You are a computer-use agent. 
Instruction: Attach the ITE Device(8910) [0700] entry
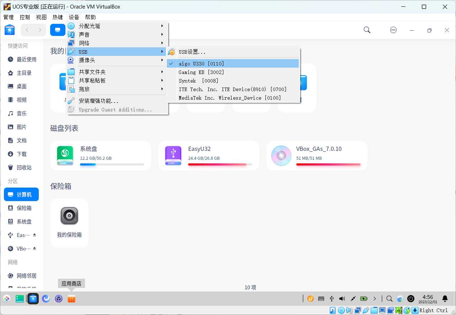[233, 89]
